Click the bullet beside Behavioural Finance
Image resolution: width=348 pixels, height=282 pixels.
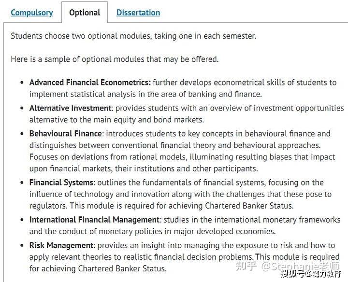click(22, 134)
